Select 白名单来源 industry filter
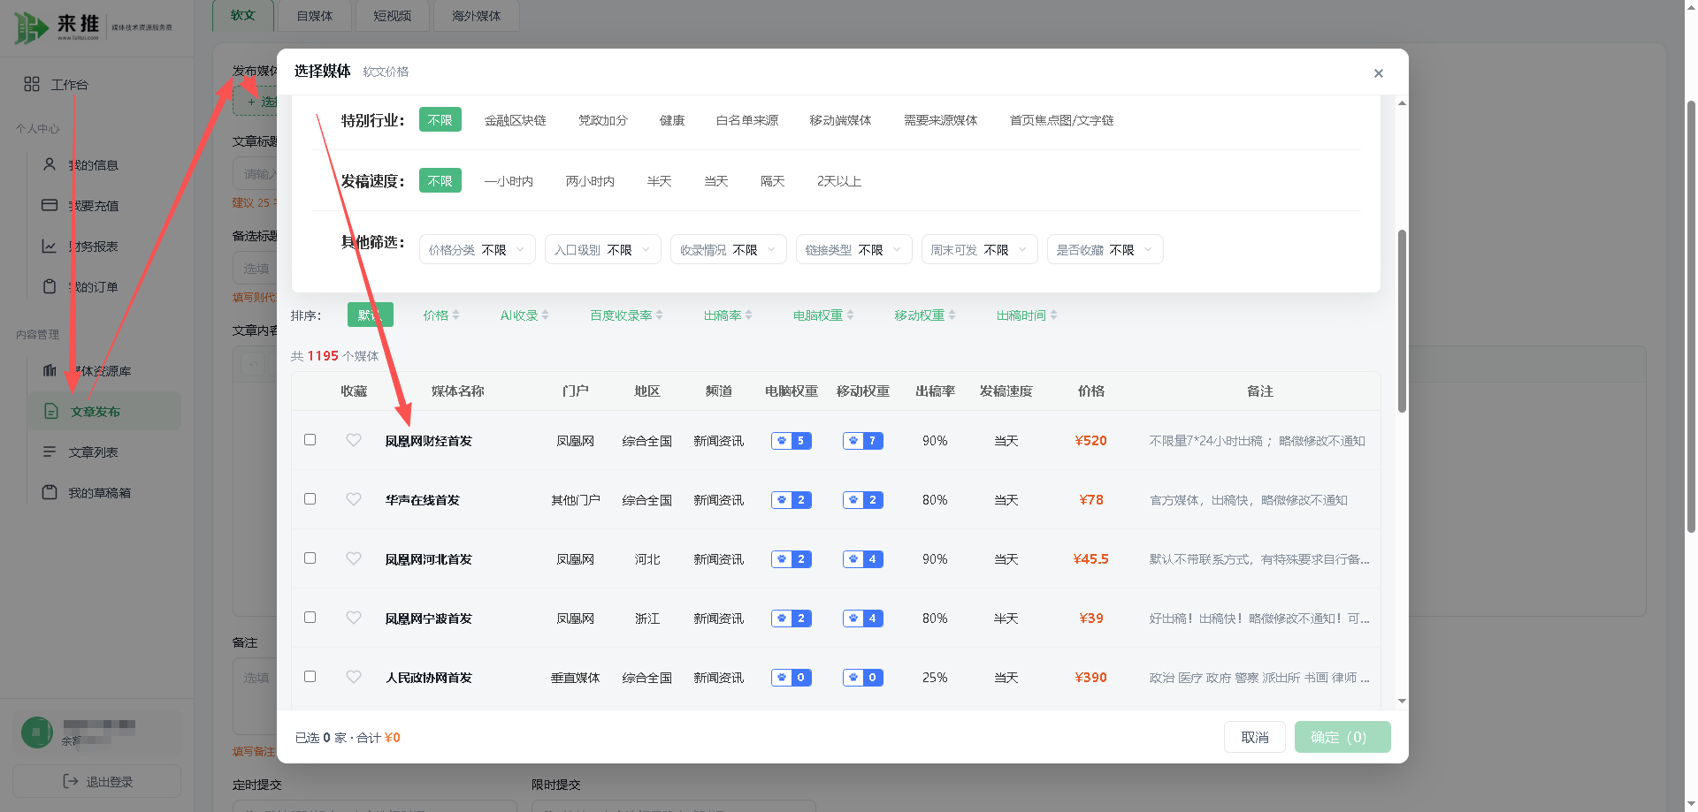The width and height of the screenshot is (1698, 812). [747, 120]
